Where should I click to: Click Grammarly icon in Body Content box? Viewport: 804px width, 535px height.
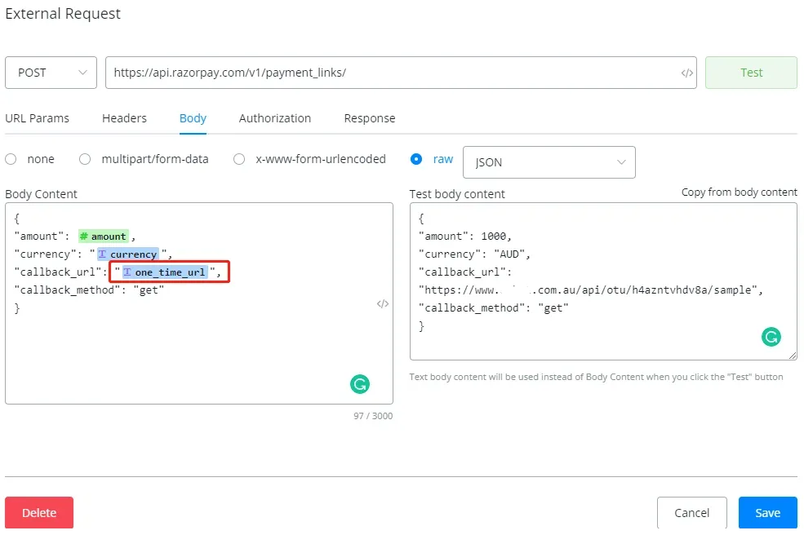click(x=360, y=384)
